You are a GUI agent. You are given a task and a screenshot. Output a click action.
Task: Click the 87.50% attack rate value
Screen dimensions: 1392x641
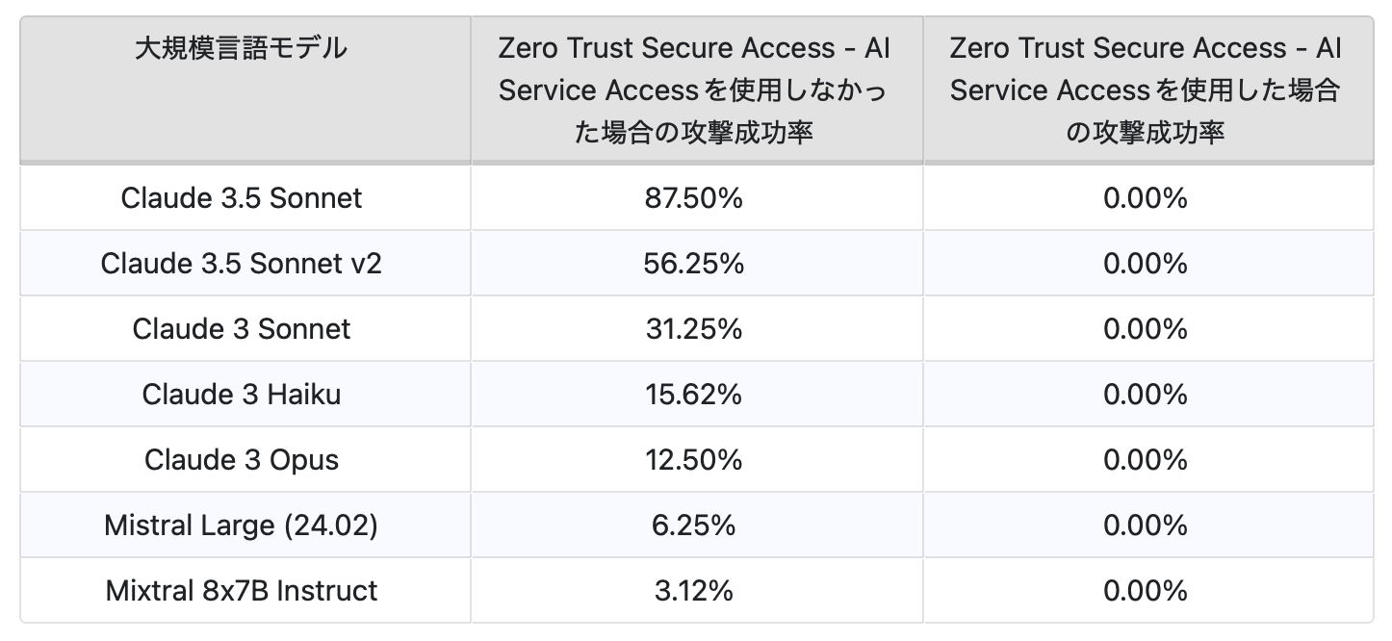(694, 198)
